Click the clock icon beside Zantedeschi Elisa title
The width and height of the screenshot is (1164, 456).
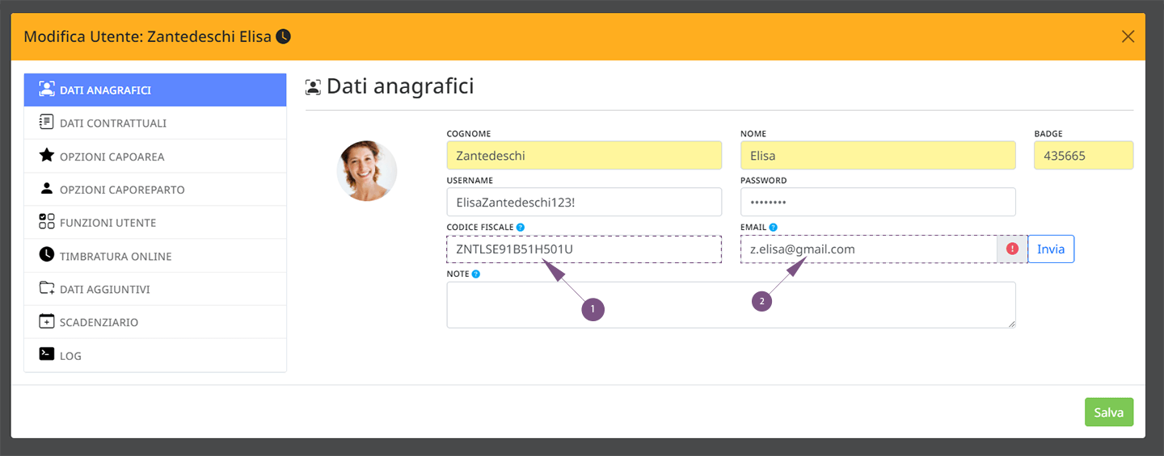[x=283, y=36]
